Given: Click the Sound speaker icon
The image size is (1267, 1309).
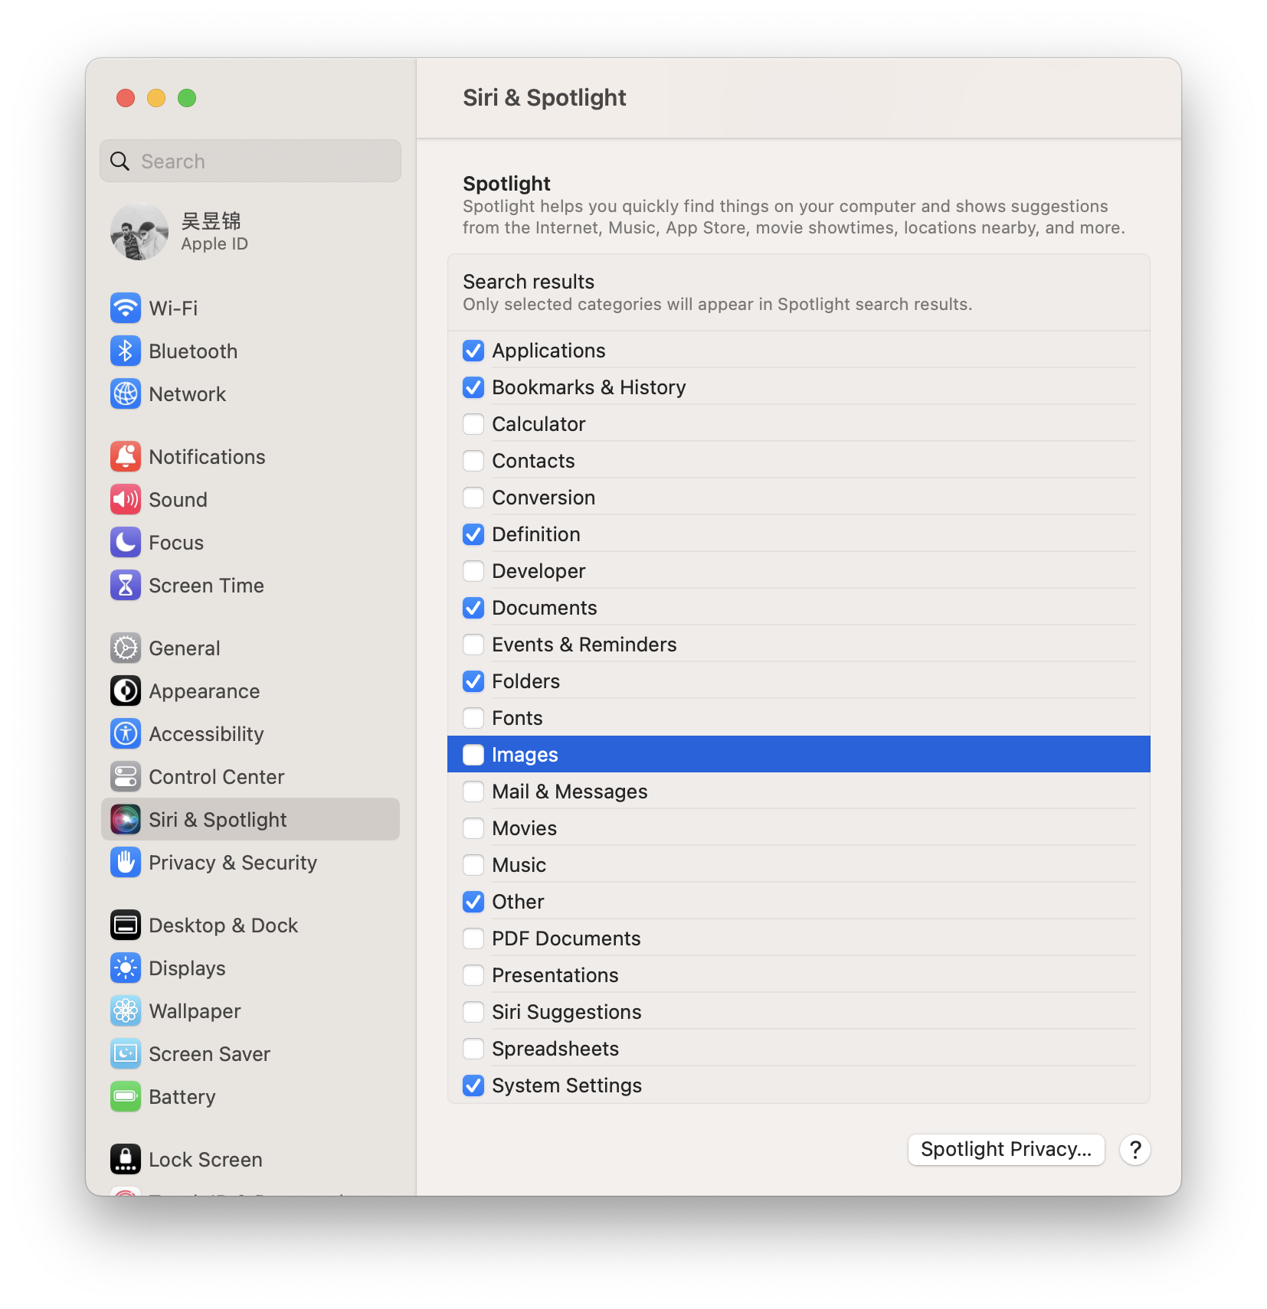Looking at the screenshot, I should point(126,499).
